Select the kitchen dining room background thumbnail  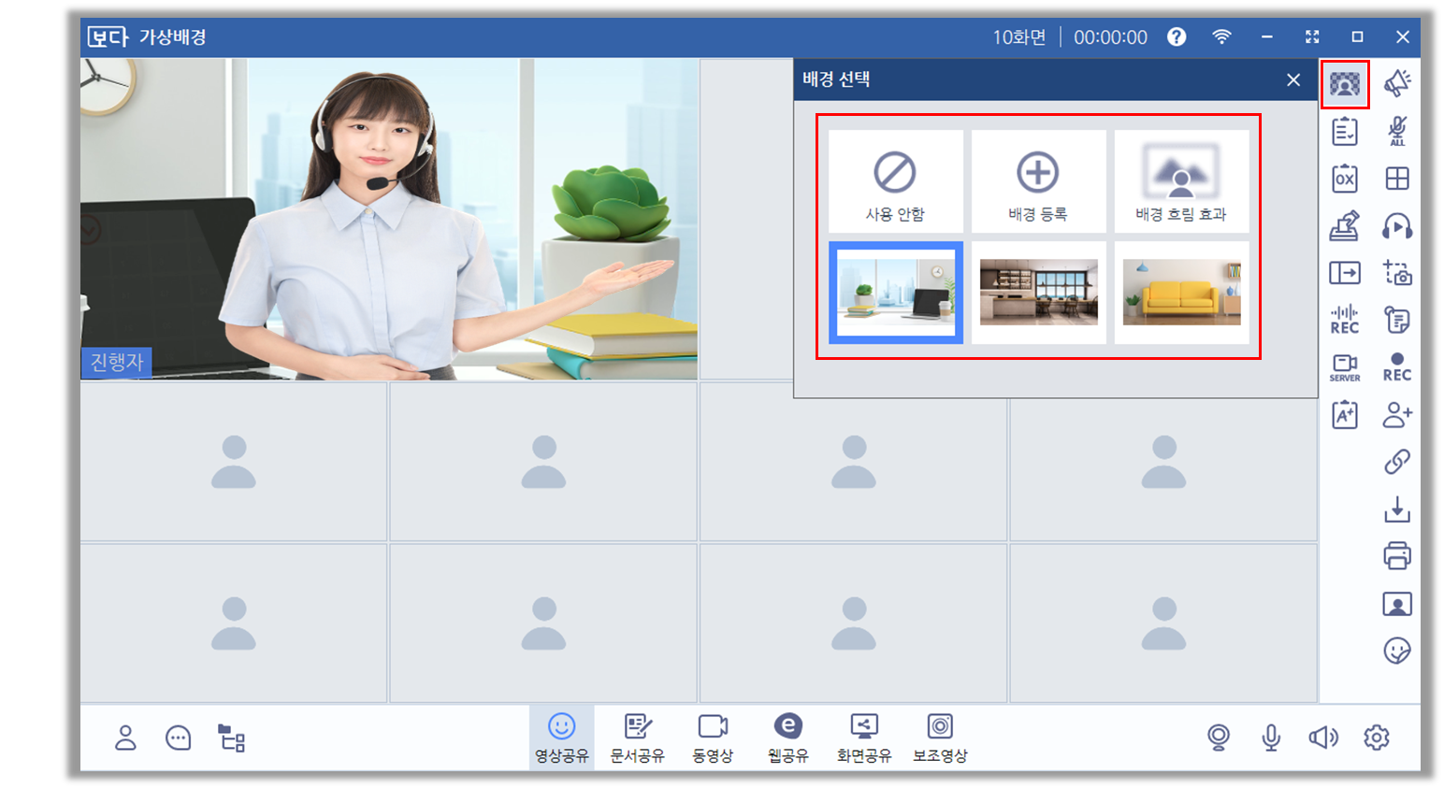[1038, 293]
